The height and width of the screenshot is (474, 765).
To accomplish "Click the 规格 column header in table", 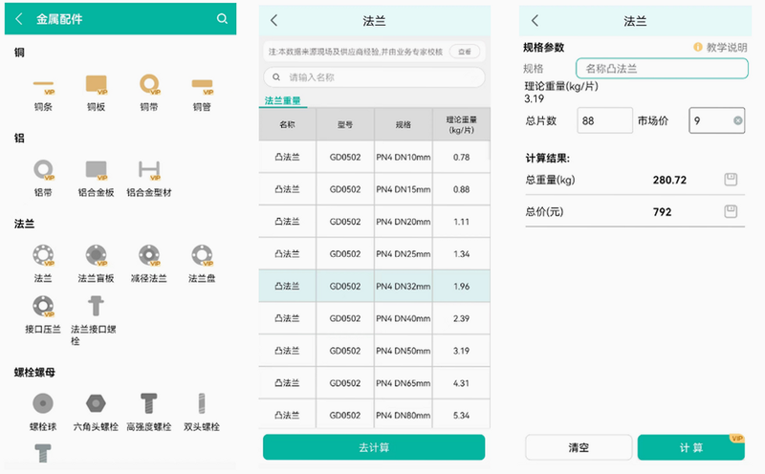I will 403,124.
